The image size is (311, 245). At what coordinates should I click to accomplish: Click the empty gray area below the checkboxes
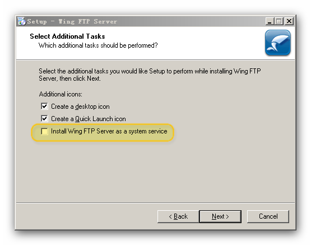tap(156, 170)
